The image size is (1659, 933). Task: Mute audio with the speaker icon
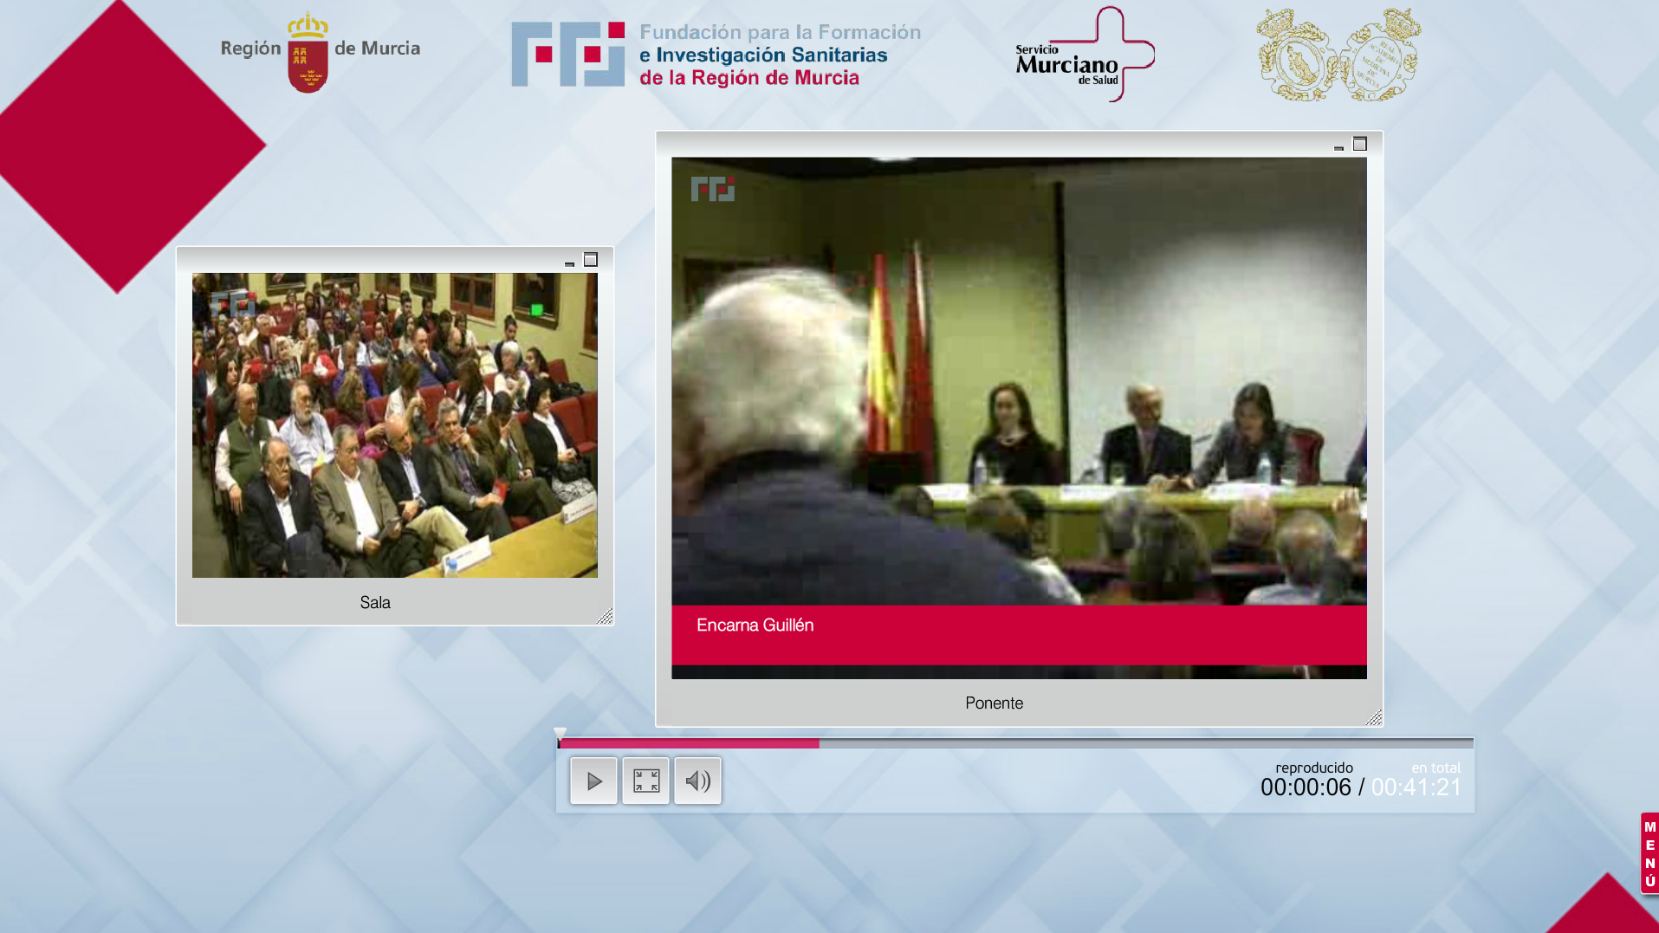tap(697, 781)
